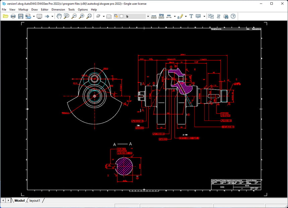This screenshot has height=208, width=288.
Task: Open the Markup menu
Action: coord(23,10)
